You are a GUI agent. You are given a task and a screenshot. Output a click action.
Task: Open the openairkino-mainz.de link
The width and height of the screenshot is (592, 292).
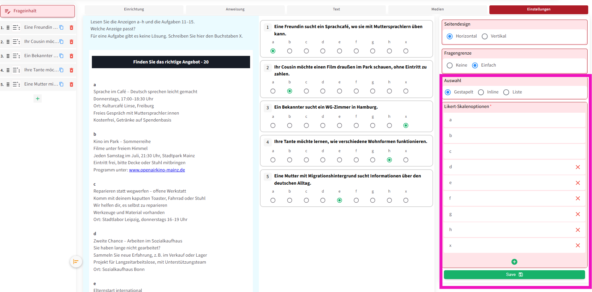click(157, 170)
